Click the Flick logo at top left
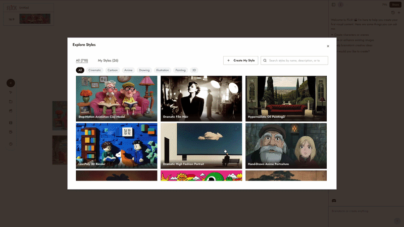Image resolution: width=404 pixels, height=227 pixels. [x=11, y=8]
